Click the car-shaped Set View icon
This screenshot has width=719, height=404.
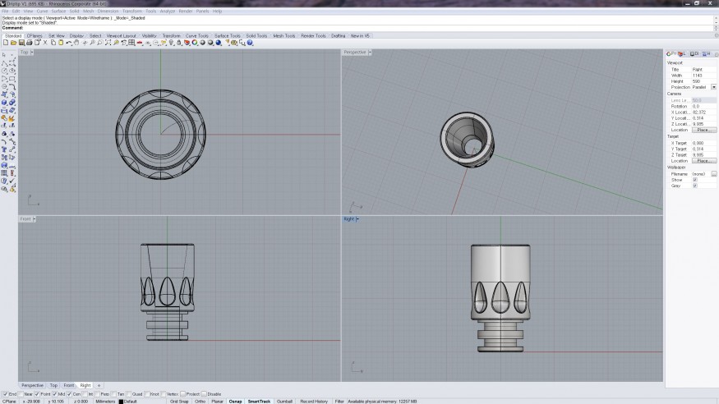[x=140, y=43]
